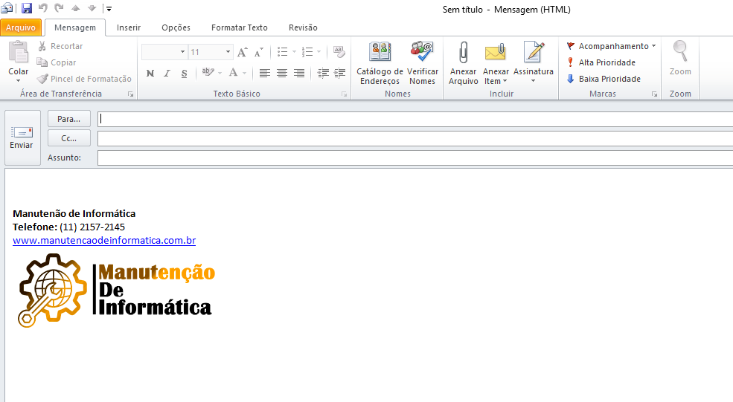Open the Marcas dialog launcher
733x402 pixels.
coord(654,94)
